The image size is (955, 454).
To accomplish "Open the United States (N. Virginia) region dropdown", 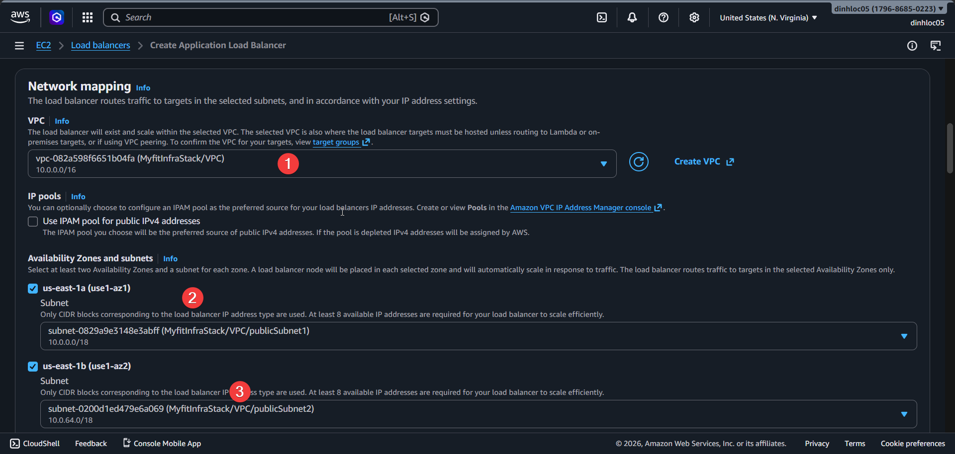I will point(767,17).
